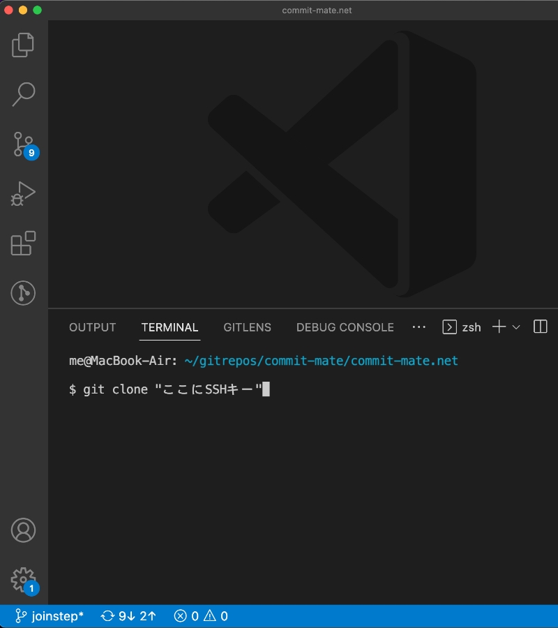This screenshot has width=558, height=628.
Task: Synchronize changes 9 down 2 up
Action: tap(128, 616)
